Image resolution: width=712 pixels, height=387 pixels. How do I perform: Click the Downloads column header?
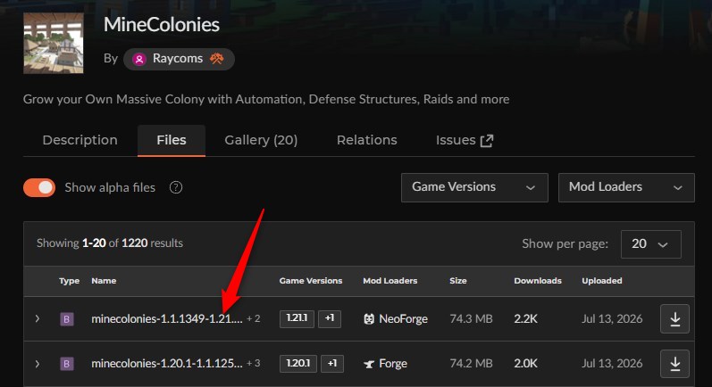tap(538, 281)
